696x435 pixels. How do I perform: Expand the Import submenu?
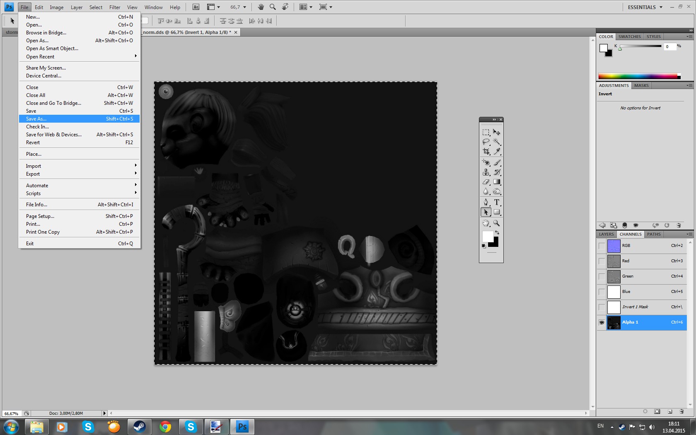[x=79, y=166]
